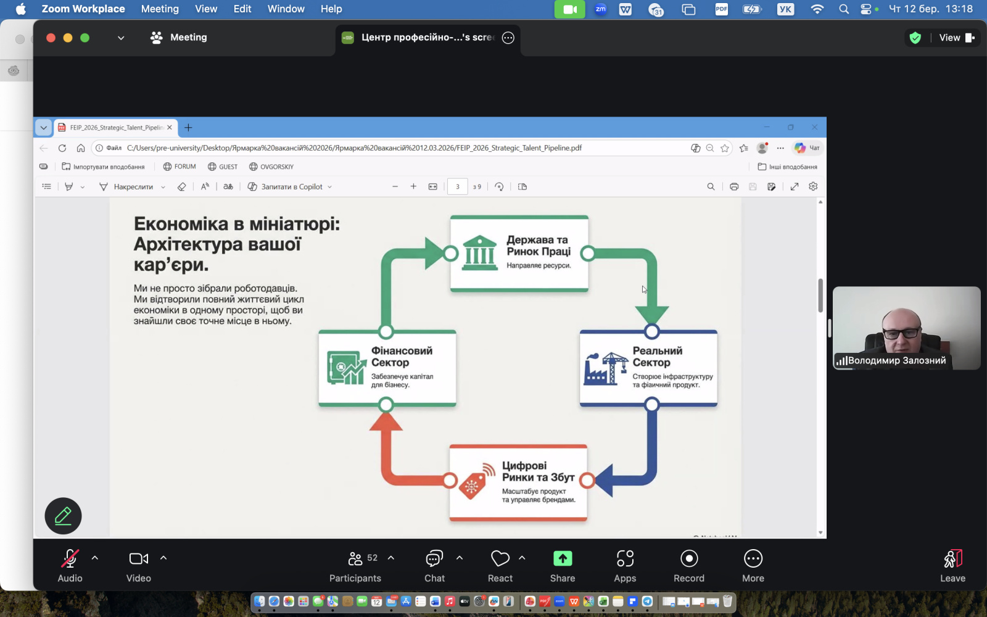Click the green encryption shield icon
This screenshot has height=617, width=987.
(915, 38)
